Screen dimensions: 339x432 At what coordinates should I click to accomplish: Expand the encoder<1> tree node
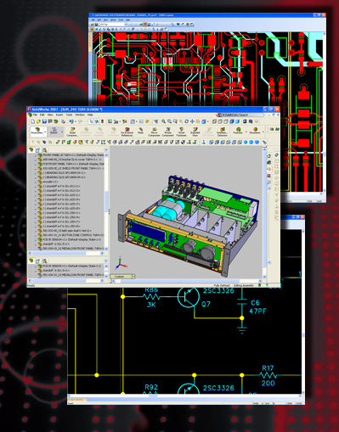36,182
